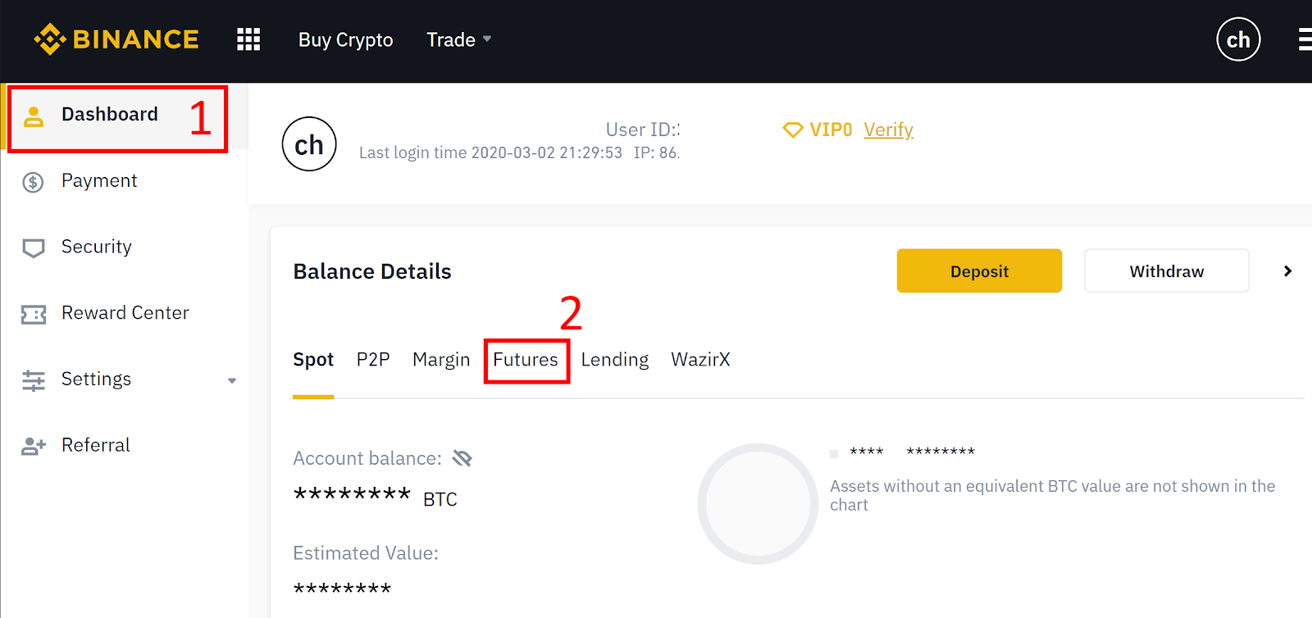Switch to the Futures tab
Screen dimensions: 1312x618
click(x=526, y=360)
